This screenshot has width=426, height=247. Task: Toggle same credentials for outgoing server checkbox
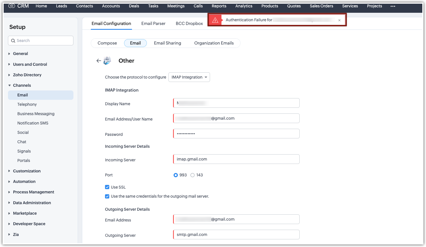107,196
